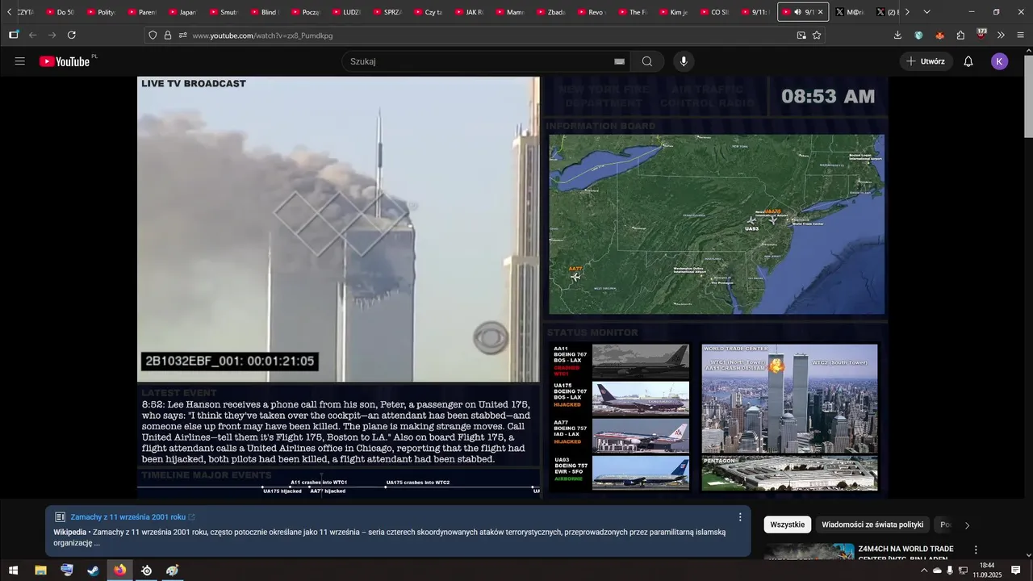Start voice search with microphone

point(684,61)
